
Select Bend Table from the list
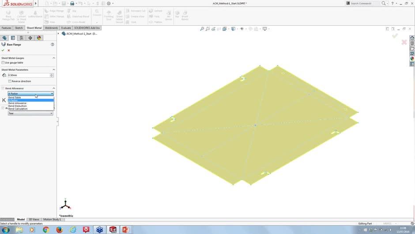[30, 98]
